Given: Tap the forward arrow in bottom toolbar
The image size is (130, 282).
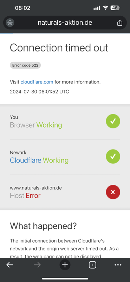Looking at the screenshot, I should 37,265.
